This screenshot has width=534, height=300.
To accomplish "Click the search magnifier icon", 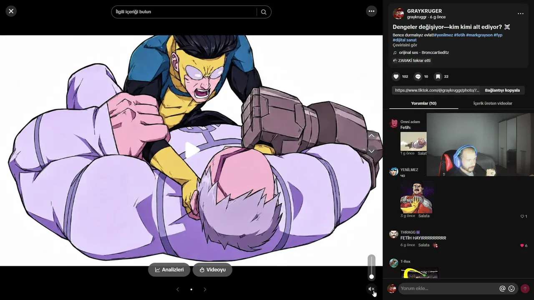I will point(264,12).
